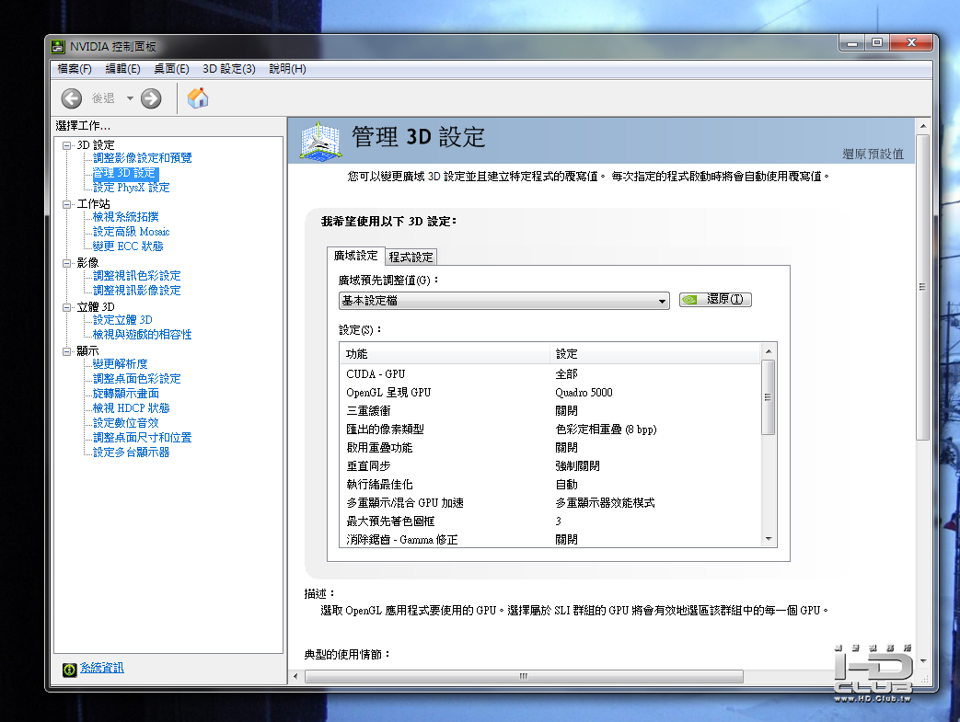Viewport: 960px width, 722px height.
Task: Collapse the 工作站 tree node
Action: (67, 204)
